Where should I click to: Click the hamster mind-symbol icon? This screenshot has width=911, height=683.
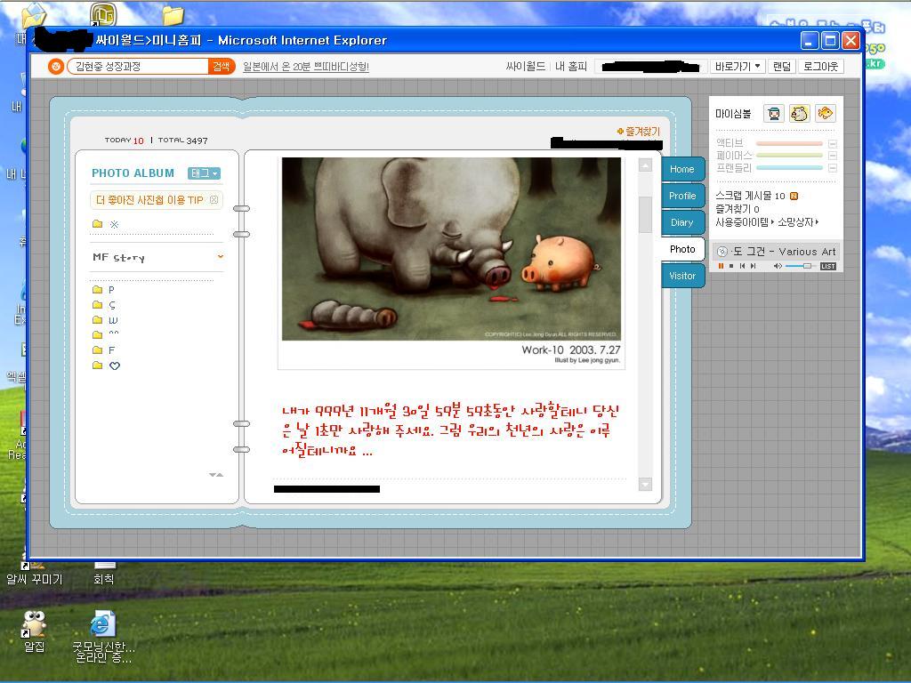(799, 113)
